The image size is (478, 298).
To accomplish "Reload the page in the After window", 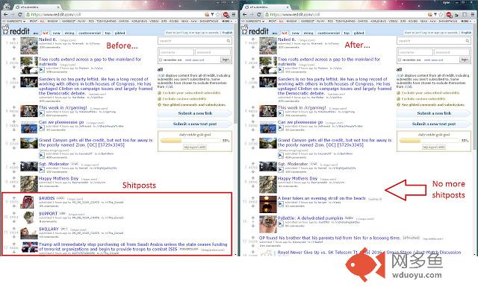I will click(x=258, y=15).
